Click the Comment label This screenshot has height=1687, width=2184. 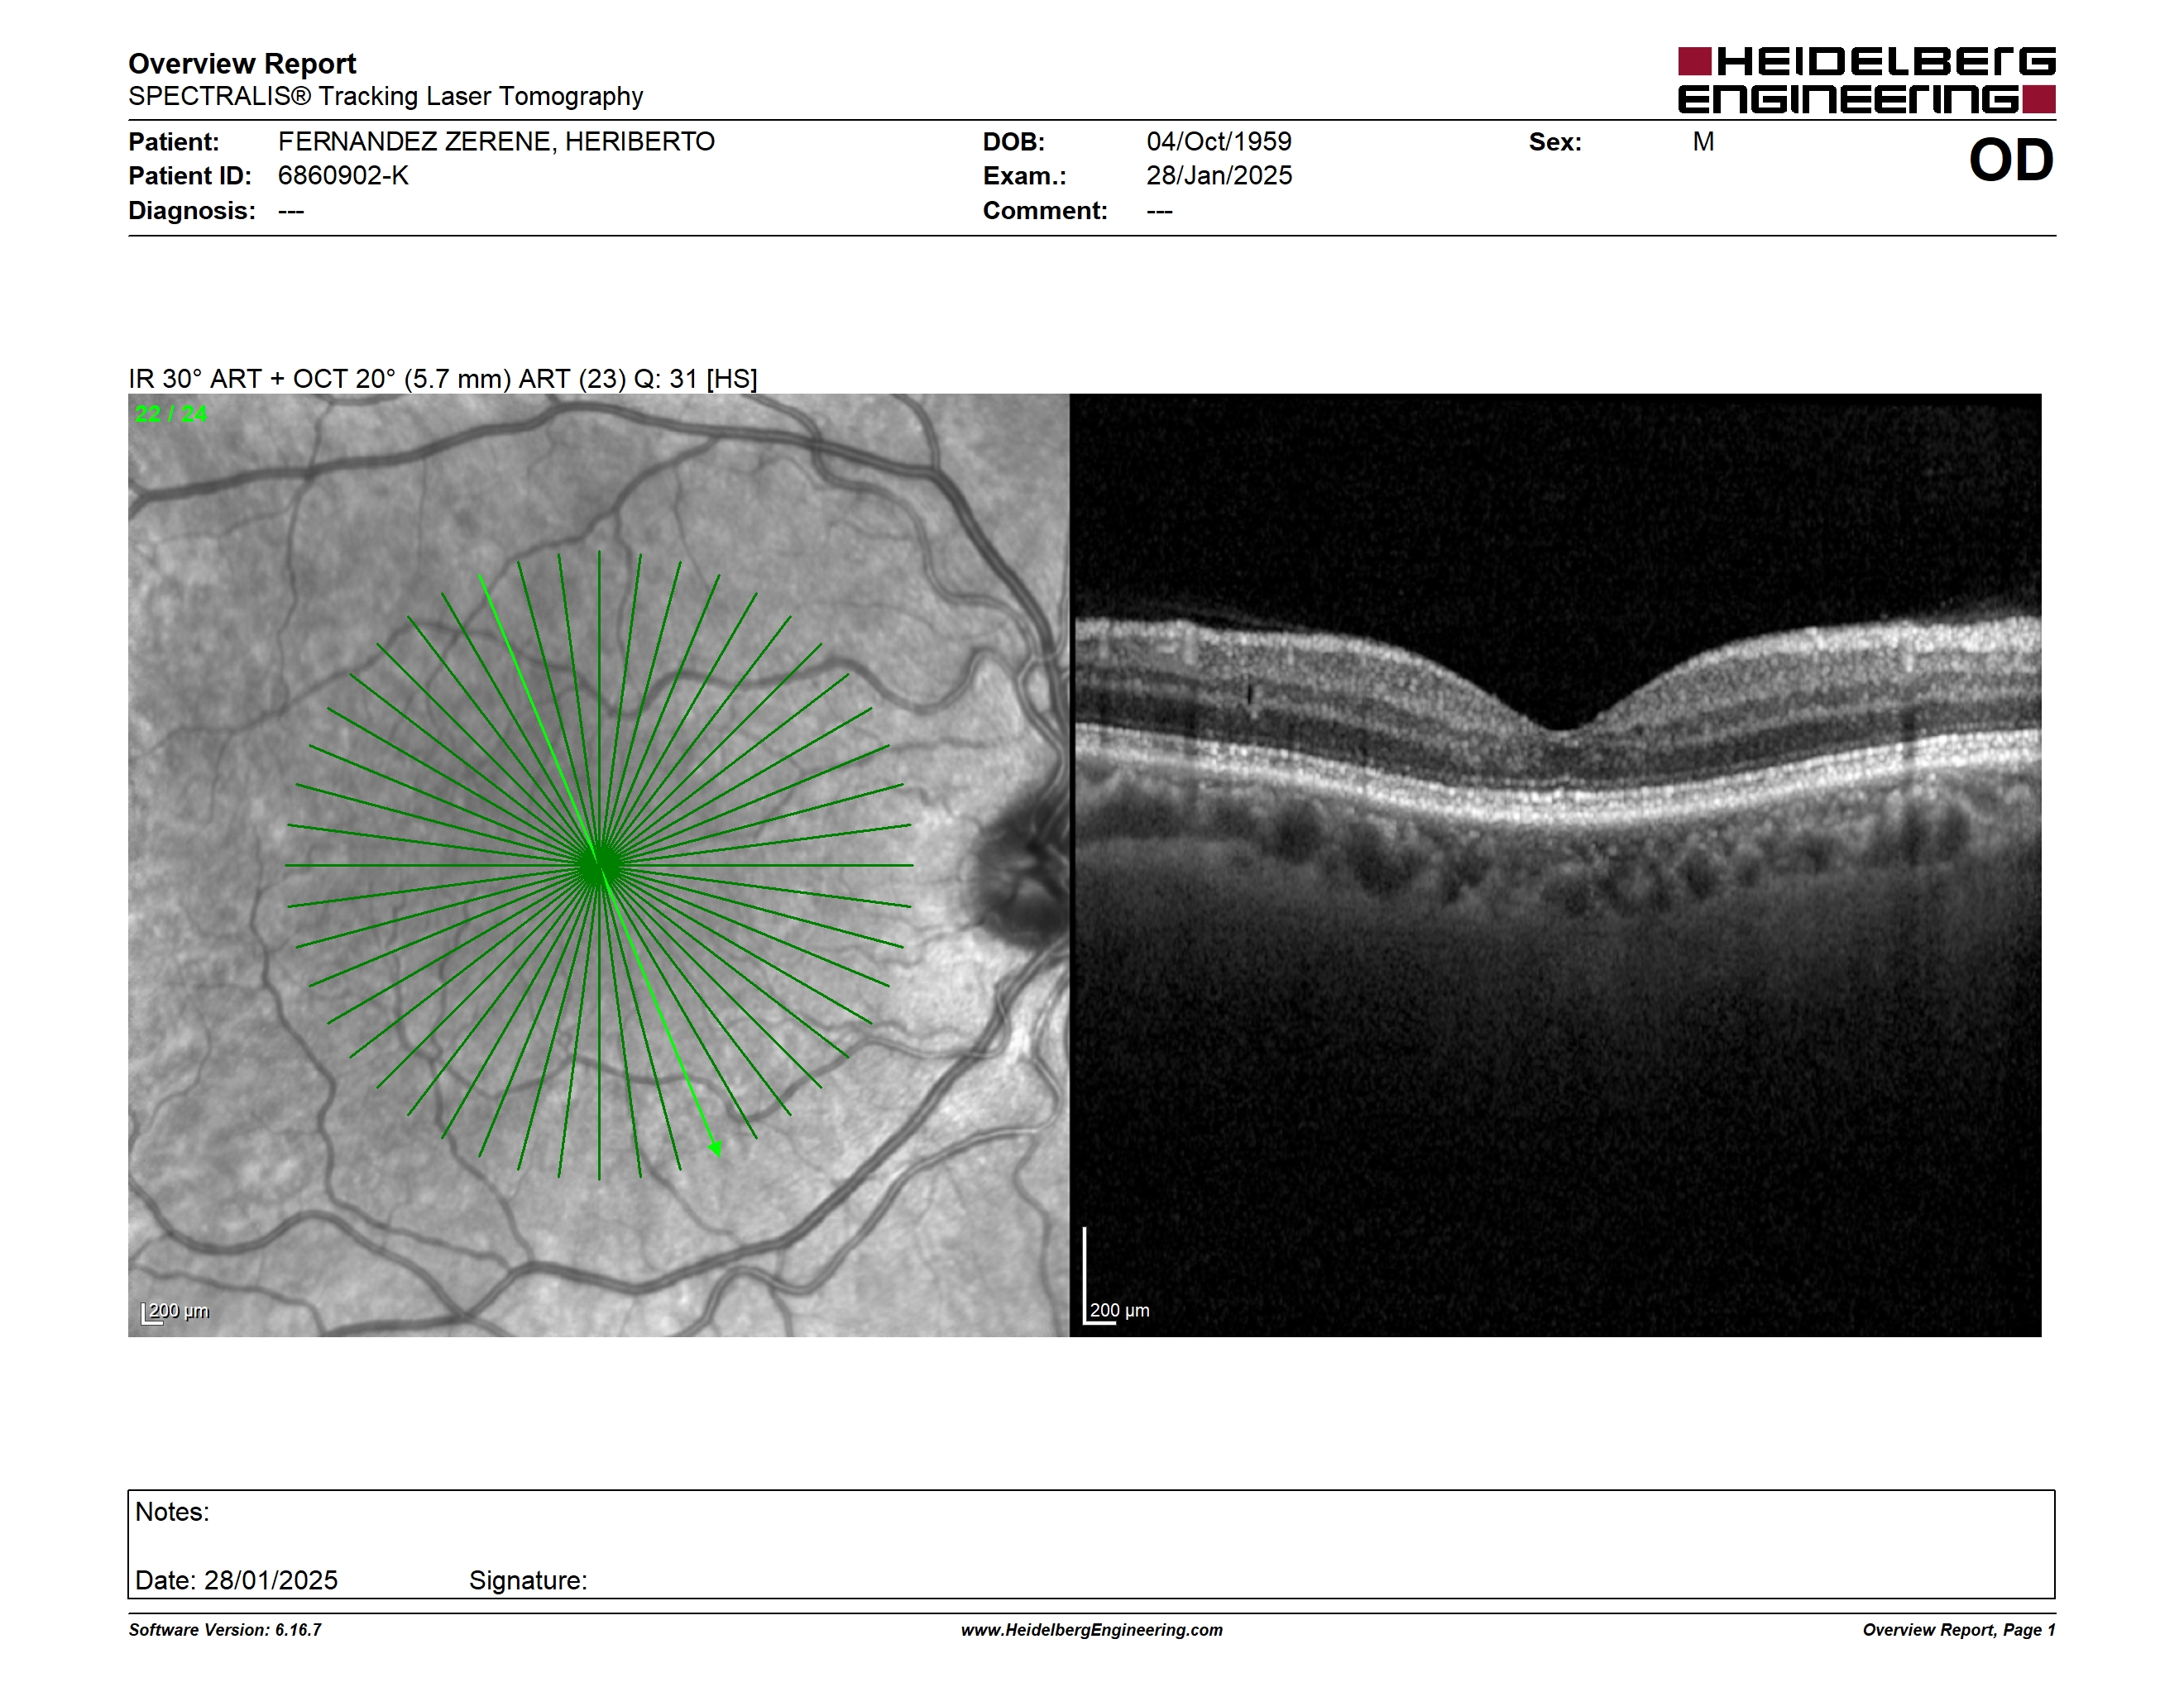pos(1045,211)
